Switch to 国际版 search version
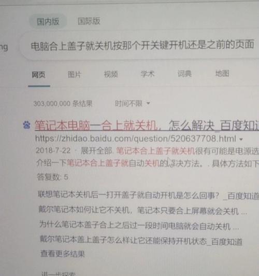 [x=89, y=21]
